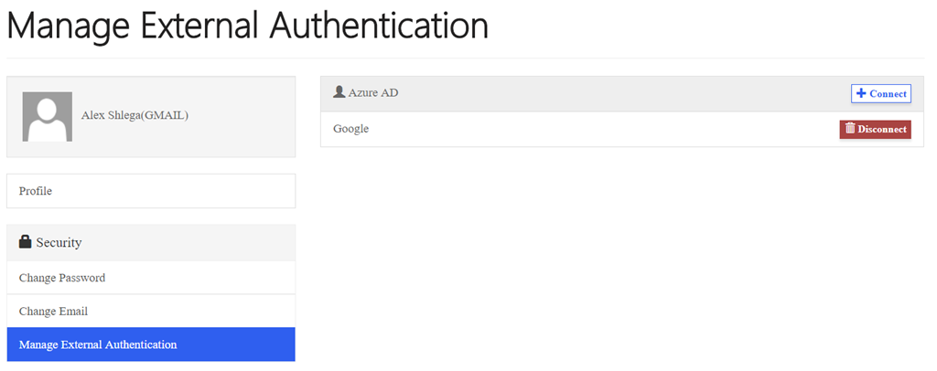Viewport: 937px width, 371px height.
Task: Click the plus icon on Connect button
Action: [x=860, y=93]
